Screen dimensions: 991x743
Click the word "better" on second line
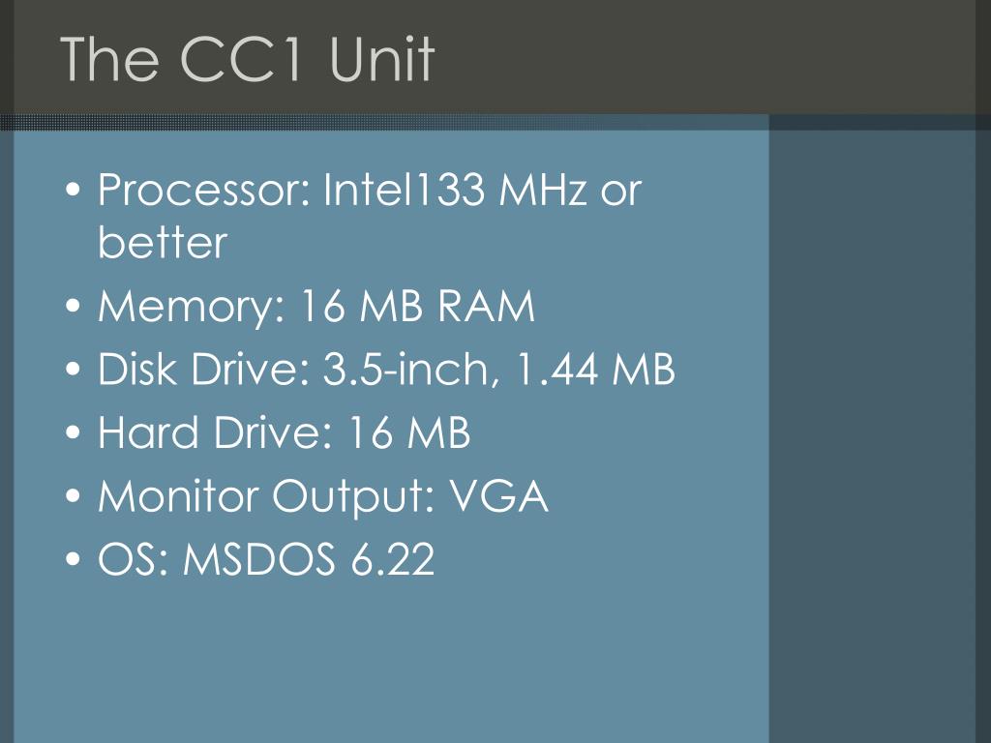click(x=163, y=242)
